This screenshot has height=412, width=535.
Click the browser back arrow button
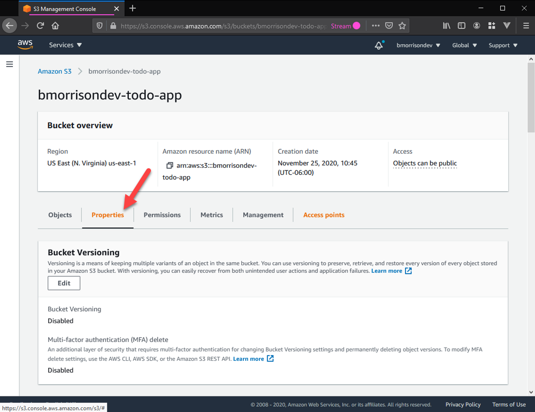10,26
